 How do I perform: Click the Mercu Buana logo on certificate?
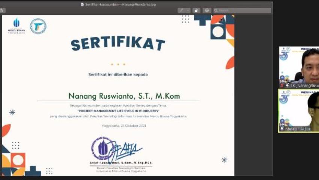(x=17, y=25)
